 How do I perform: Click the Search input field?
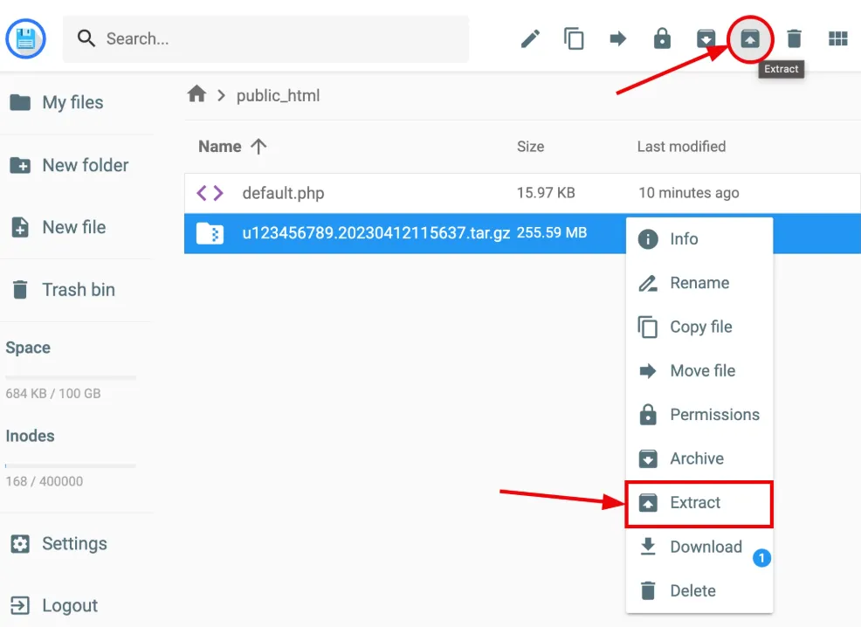265,39
